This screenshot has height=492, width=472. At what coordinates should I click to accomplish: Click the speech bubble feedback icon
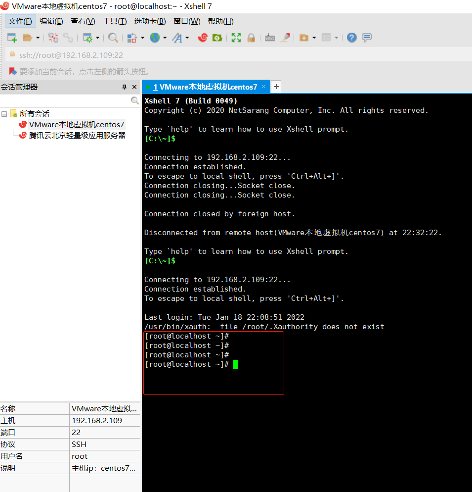click(367, 38)
